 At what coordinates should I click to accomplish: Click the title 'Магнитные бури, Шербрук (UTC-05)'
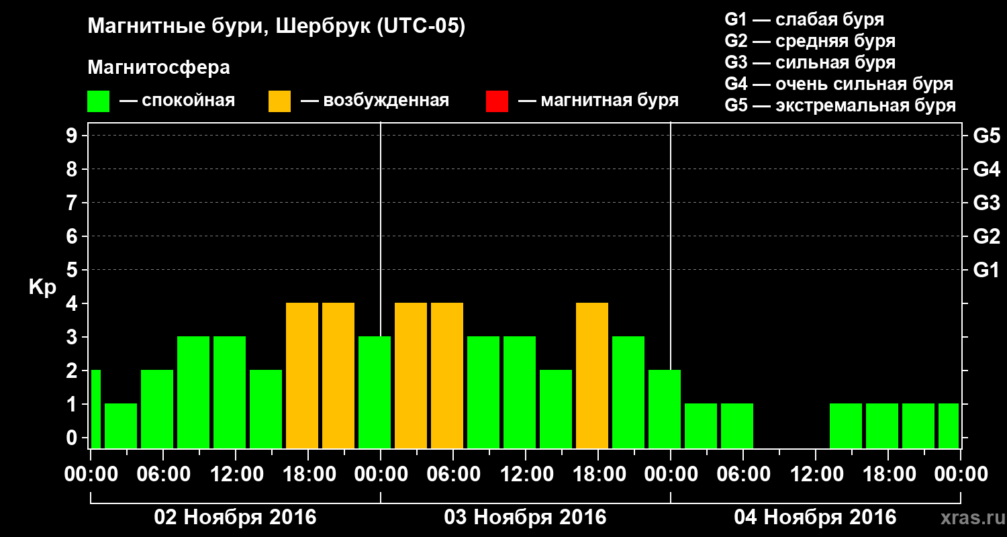276,28
